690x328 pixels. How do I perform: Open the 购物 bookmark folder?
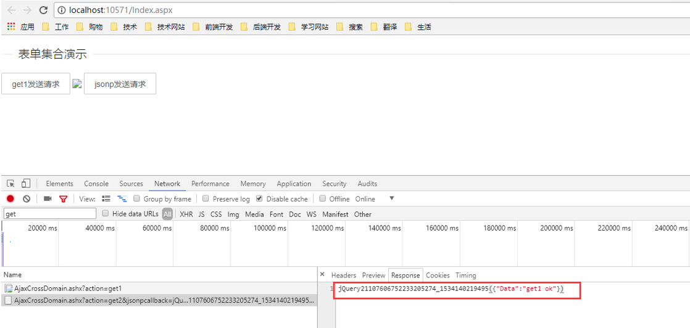tap(89, 27)
